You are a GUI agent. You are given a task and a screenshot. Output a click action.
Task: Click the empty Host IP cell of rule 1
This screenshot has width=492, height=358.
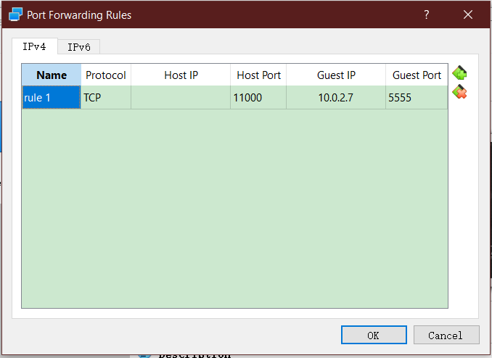[181, 98]
